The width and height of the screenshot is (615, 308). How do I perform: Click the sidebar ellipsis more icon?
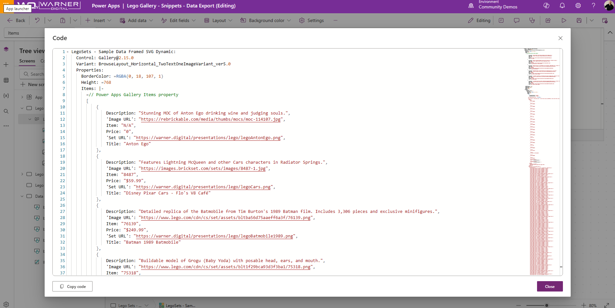(6, 126)
